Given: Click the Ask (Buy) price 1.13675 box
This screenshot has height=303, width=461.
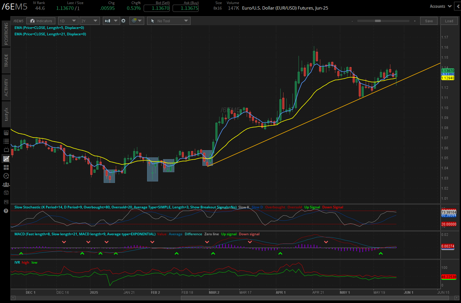Looking at the screenshot, I should [186, 8].
